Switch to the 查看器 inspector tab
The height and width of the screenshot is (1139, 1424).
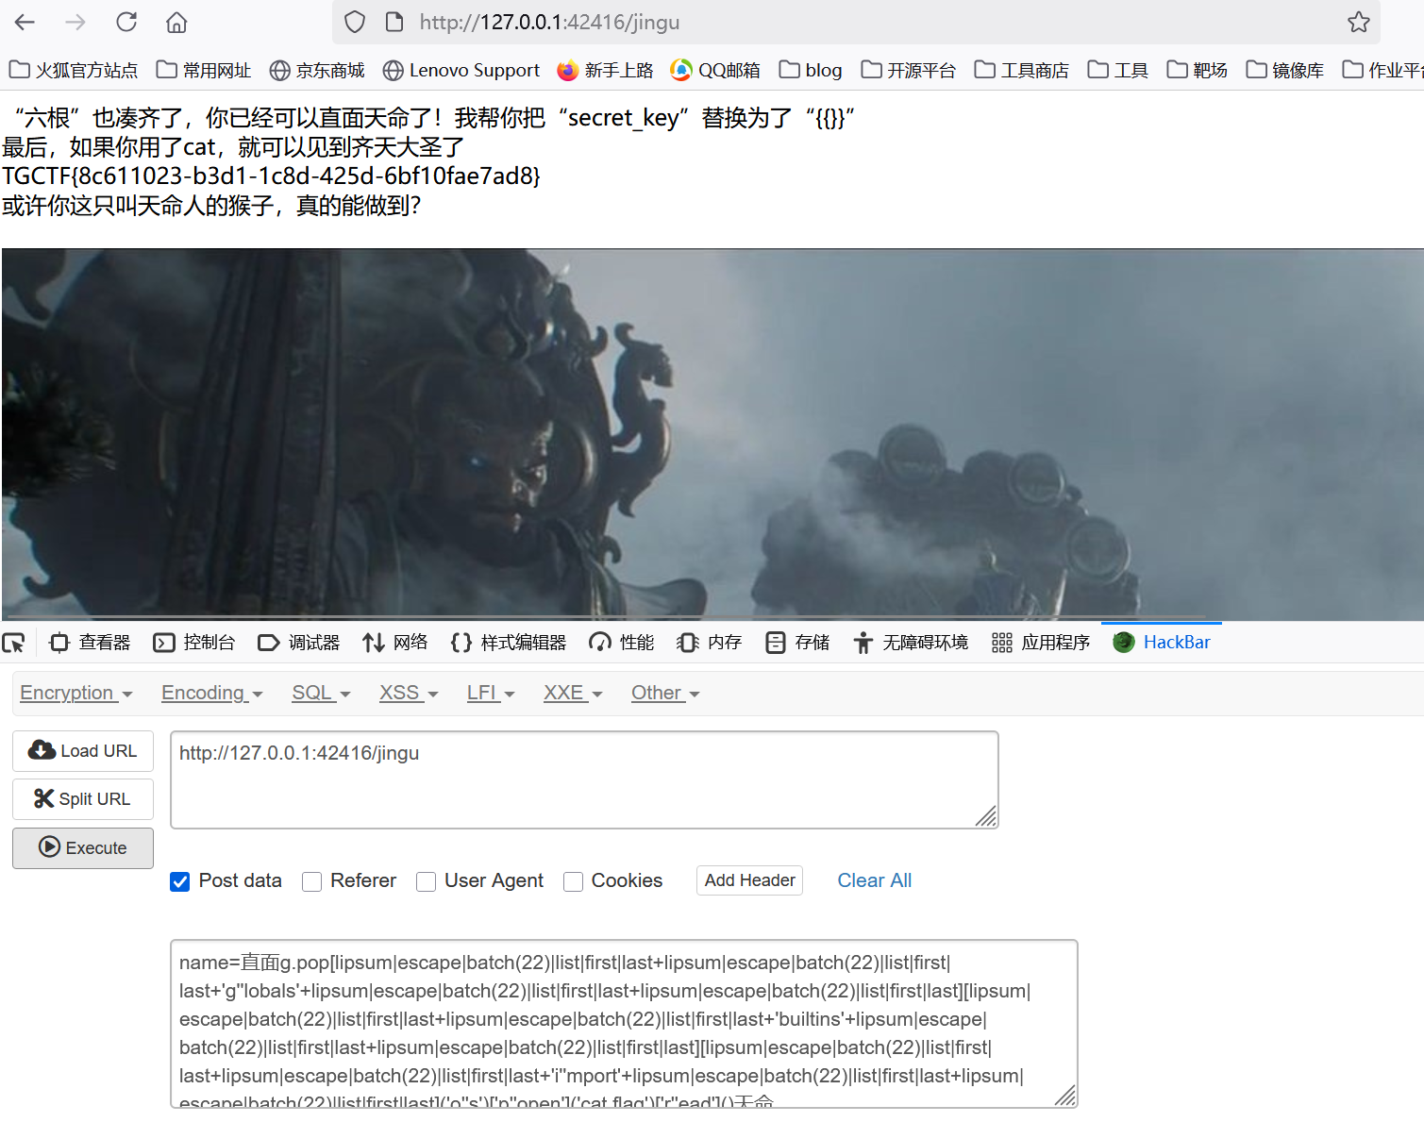(x=90, y=643)
